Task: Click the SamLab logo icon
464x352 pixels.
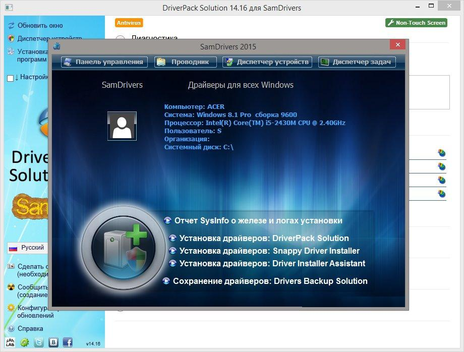Action: click(x=10, y=342)
